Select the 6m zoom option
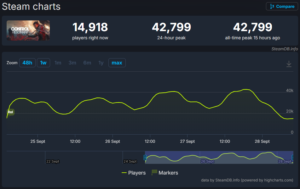The width and height of the screenshot is (300, 189). pos(87,63)
